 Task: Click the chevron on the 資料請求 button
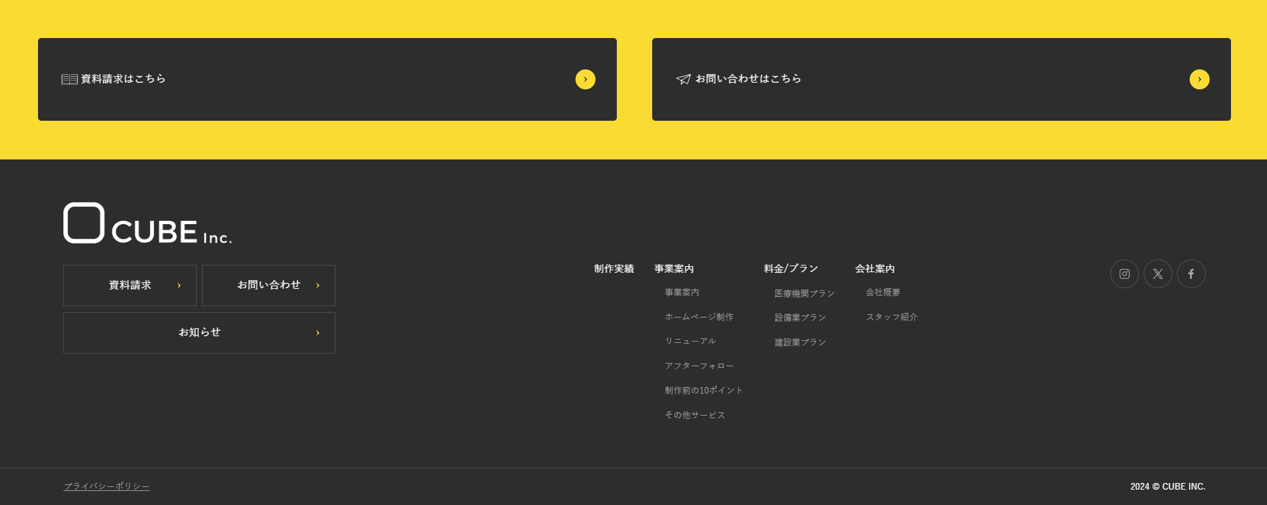coord(179,286)
